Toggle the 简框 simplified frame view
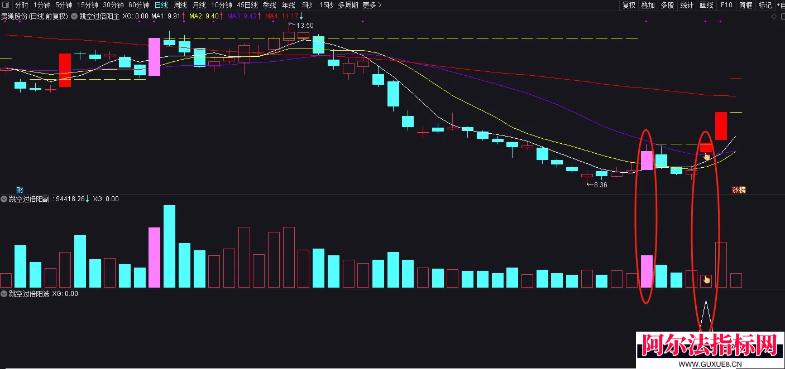This screenshot has height=369, width=785. point(745,5)
